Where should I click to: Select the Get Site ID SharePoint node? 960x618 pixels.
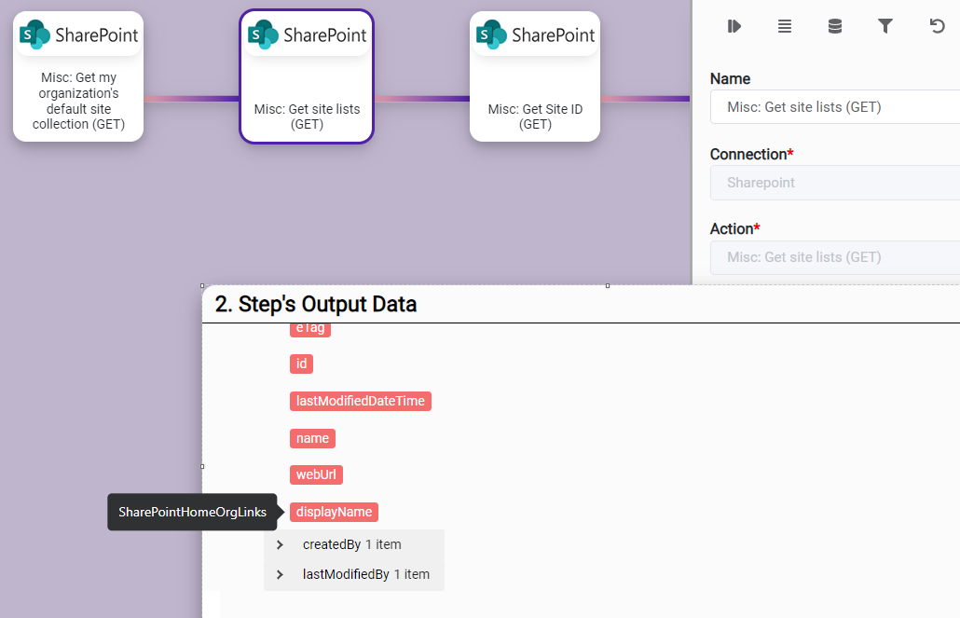(x=535, y=76)
